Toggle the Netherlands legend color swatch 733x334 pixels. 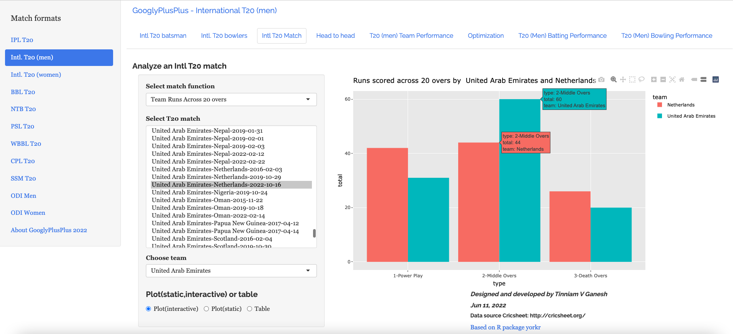660,105
